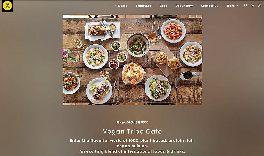Click the watermelon salad plate in photo
Screen dimensions: 264x156
(173, 31)
